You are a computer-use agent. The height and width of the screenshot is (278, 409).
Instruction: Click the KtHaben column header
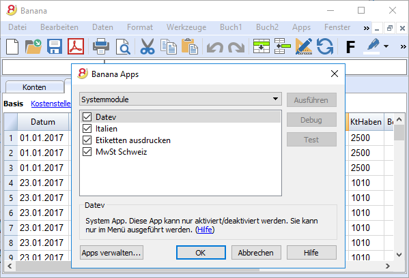(366, 121)
